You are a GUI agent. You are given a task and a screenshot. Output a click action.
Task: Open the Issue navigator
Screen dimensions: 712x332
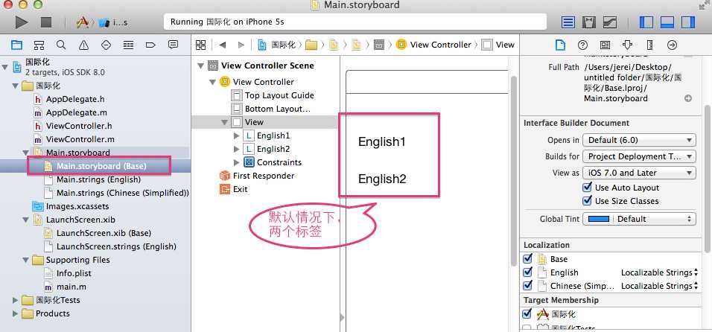(x=83, y=45)
